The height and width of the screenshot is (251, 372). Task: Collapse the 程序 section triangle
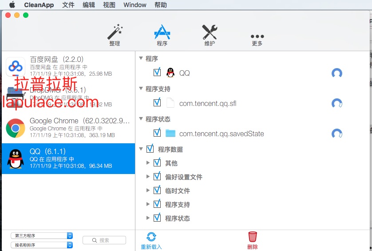click(141, 58)
